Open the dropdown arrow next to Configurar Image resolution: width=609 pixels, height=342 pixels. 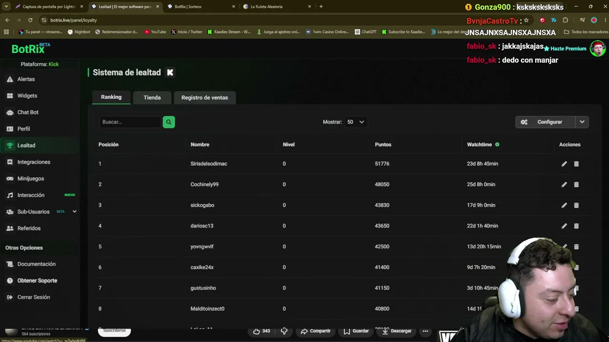point(582,122)
